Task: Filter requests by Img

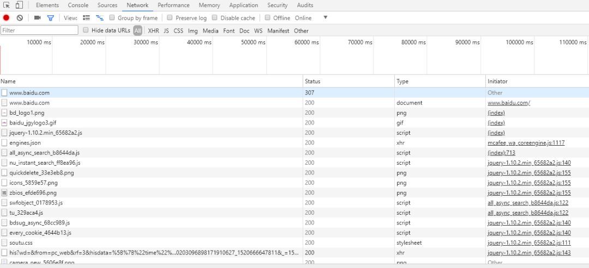Action: click(x=193, y=30)
